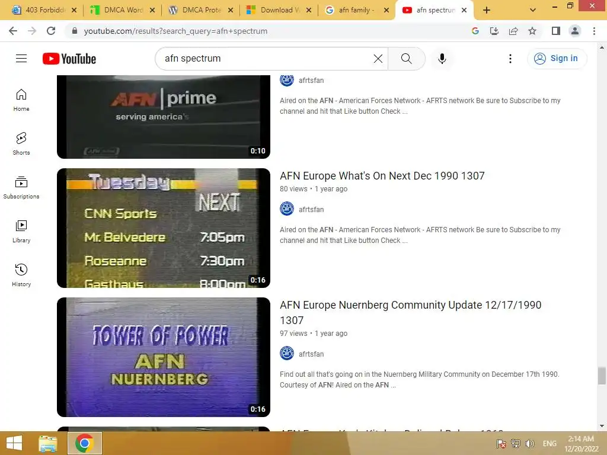Click afrtsfan avatar beside What's On Next
Viewport: 607px width, 455px height.
[x=287, y=209]
